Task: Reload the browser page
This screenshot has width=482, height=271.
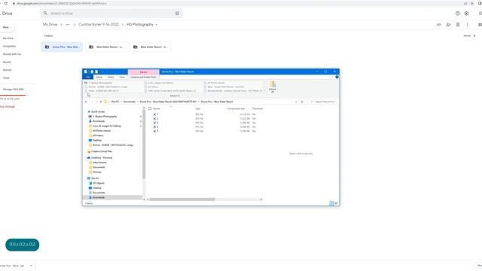Action: tap(6, 3)
